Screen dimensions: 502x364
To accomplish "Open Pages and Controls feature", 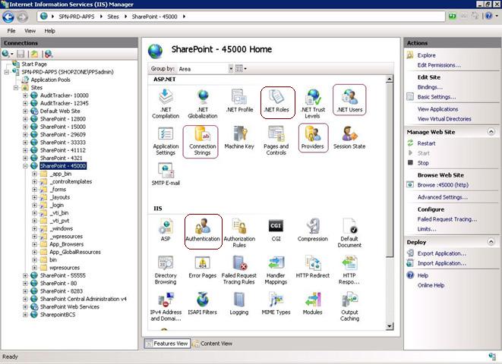I will [x=276, y=140].
